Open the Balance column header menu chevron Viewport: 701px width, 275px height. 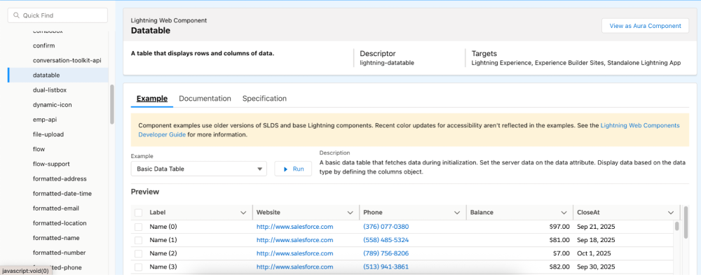[564, 213]
